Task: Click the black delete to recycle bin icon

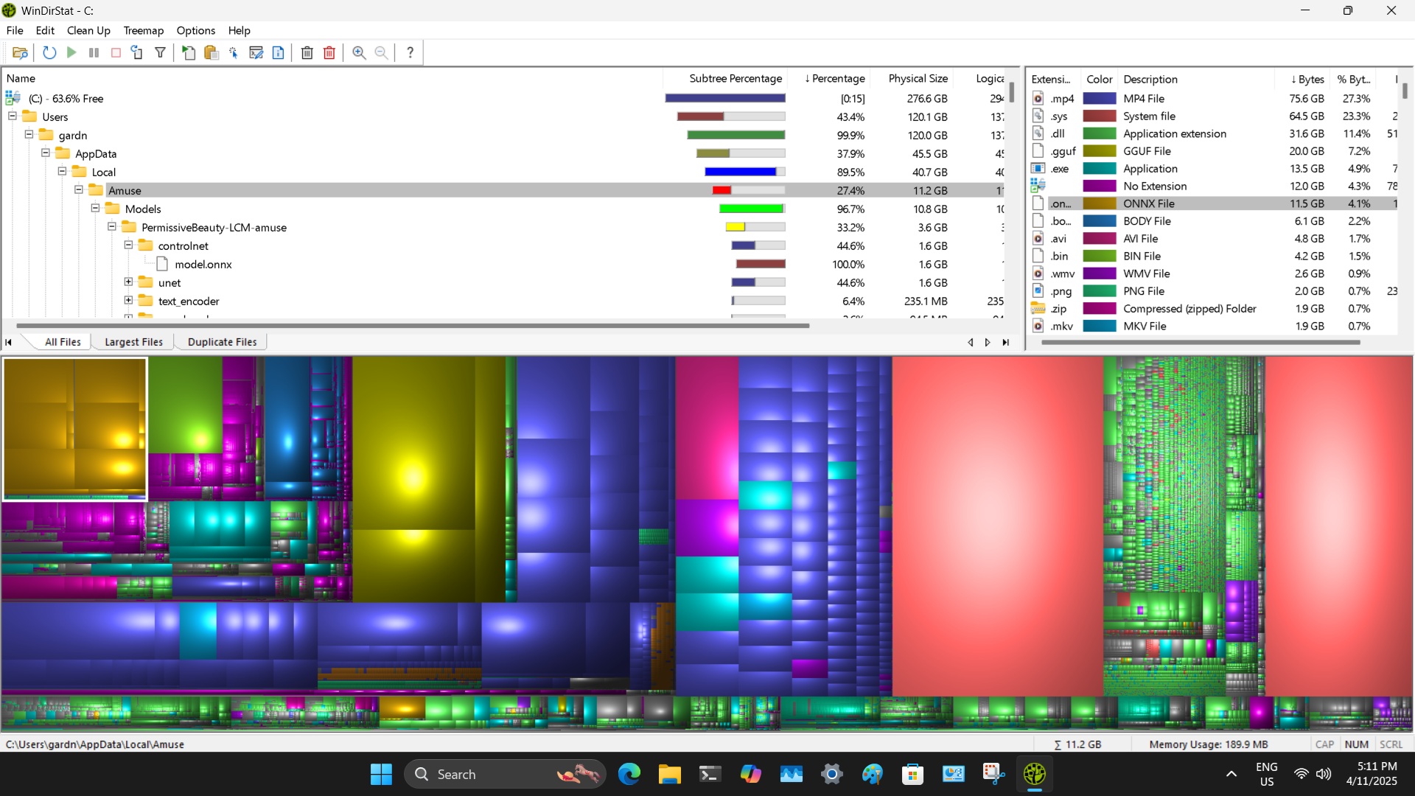Action: point(307,52)
